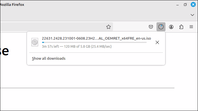Screen dimensions: 198x111
Task: Minimize the Firefox window
Action: pyautogui.click(x=178, y=5)
